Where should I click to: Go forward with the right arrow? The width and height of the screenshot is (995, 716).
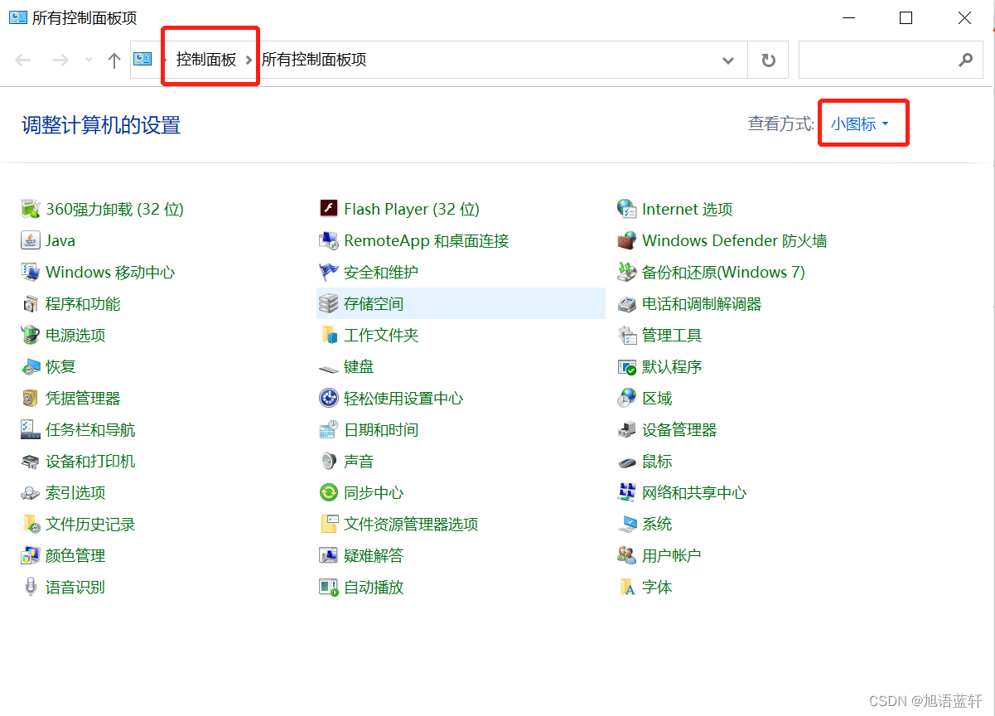click(60, 60)
